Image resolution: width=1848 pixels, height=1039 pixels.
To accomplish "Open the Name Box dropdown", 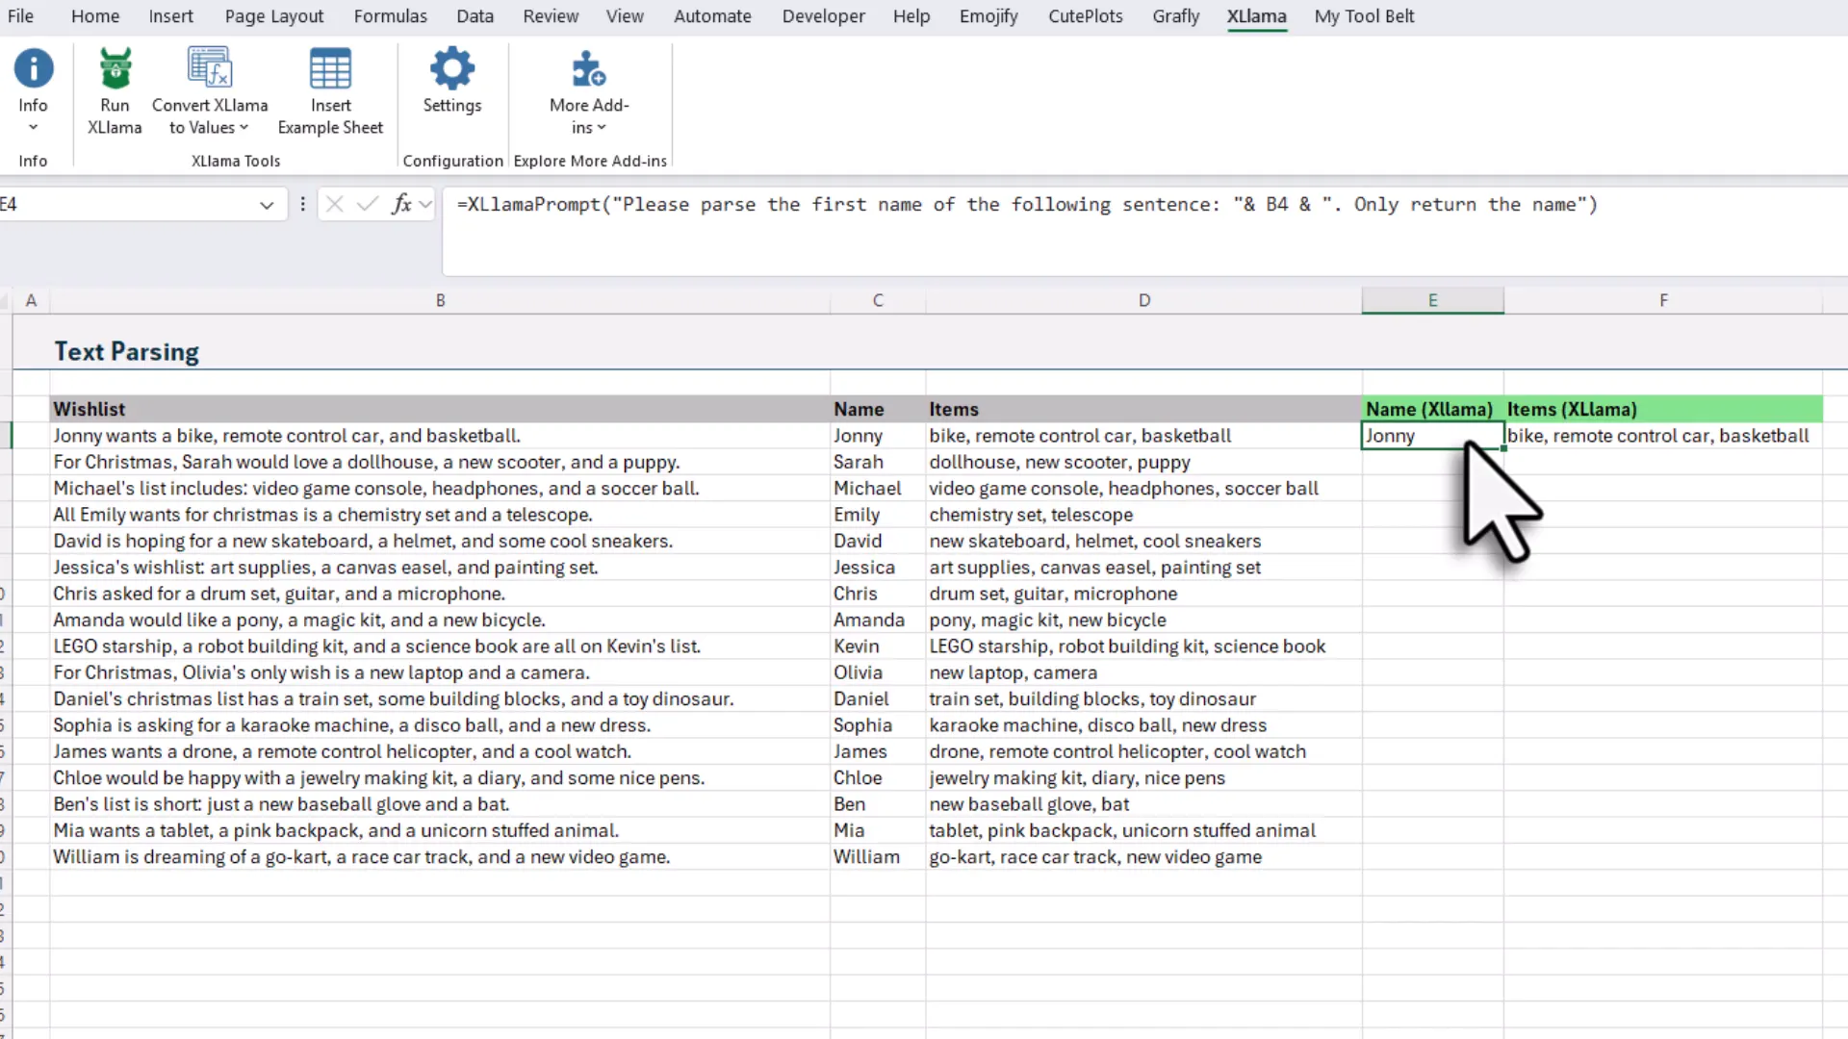I will point(267,205).
